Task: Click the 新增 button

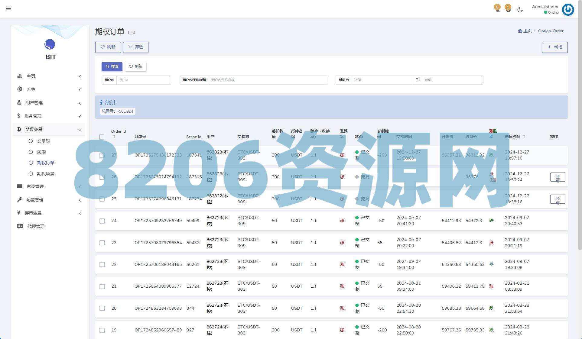Action: point(554,47)
